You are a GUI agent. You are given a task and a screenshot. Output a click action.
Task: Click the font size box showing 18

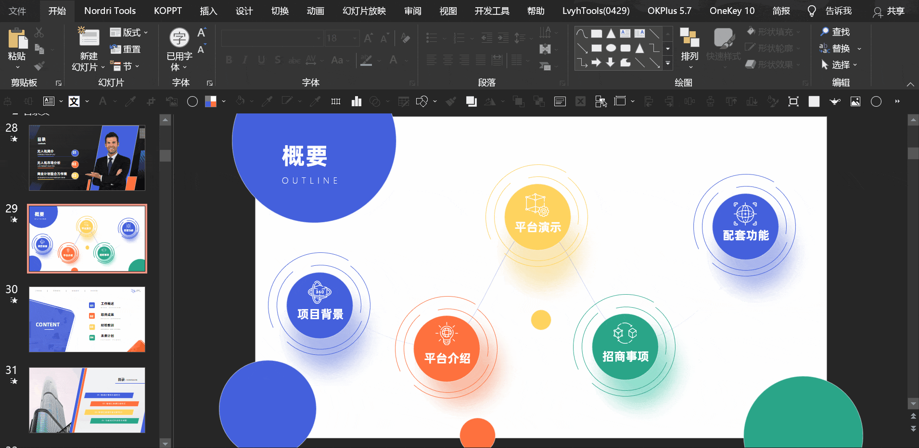pos(342,38)
